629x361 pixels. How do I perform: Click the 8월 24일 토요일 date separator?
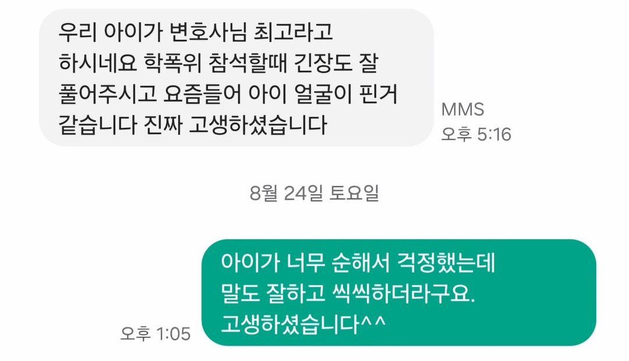(x=314, y=193)
